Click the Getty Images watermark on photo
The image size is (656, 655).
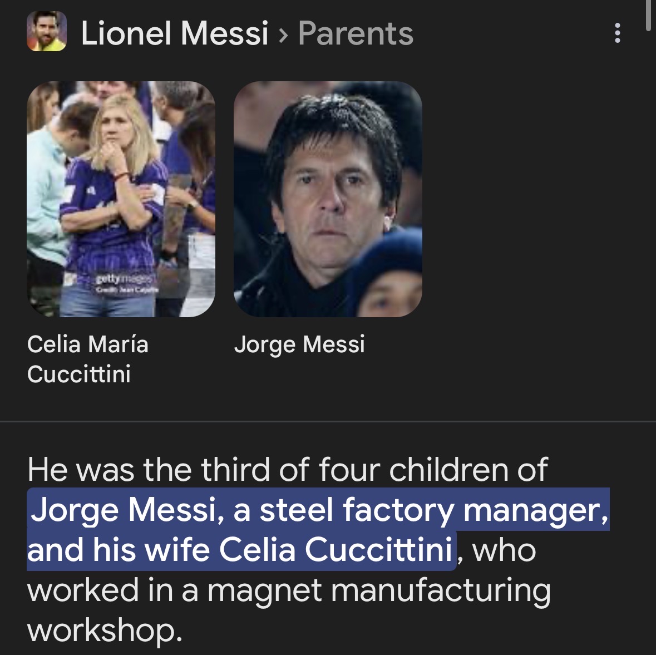tap(120, 278)
